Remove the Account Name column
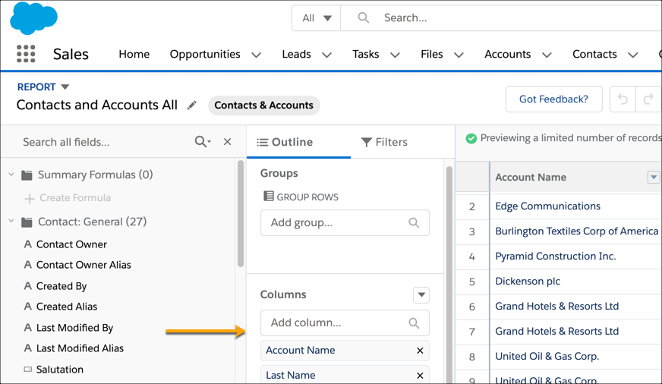Image resolution: width=662 pixels, height=384 pixels. point(420,351)
